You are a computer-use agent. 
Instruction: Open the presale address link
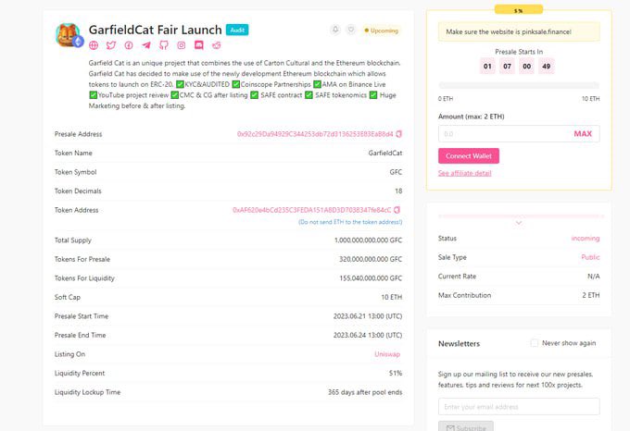(x=315, y=134)
